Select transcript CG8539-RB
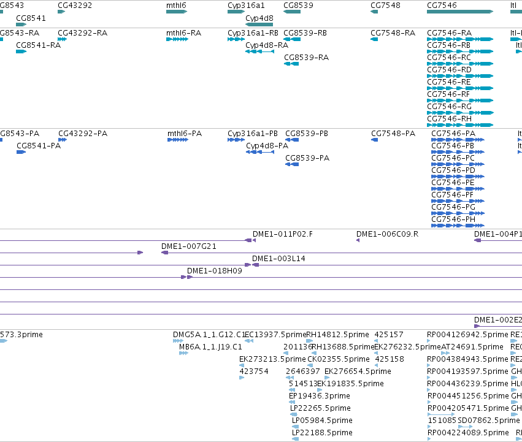 [305, 33]
